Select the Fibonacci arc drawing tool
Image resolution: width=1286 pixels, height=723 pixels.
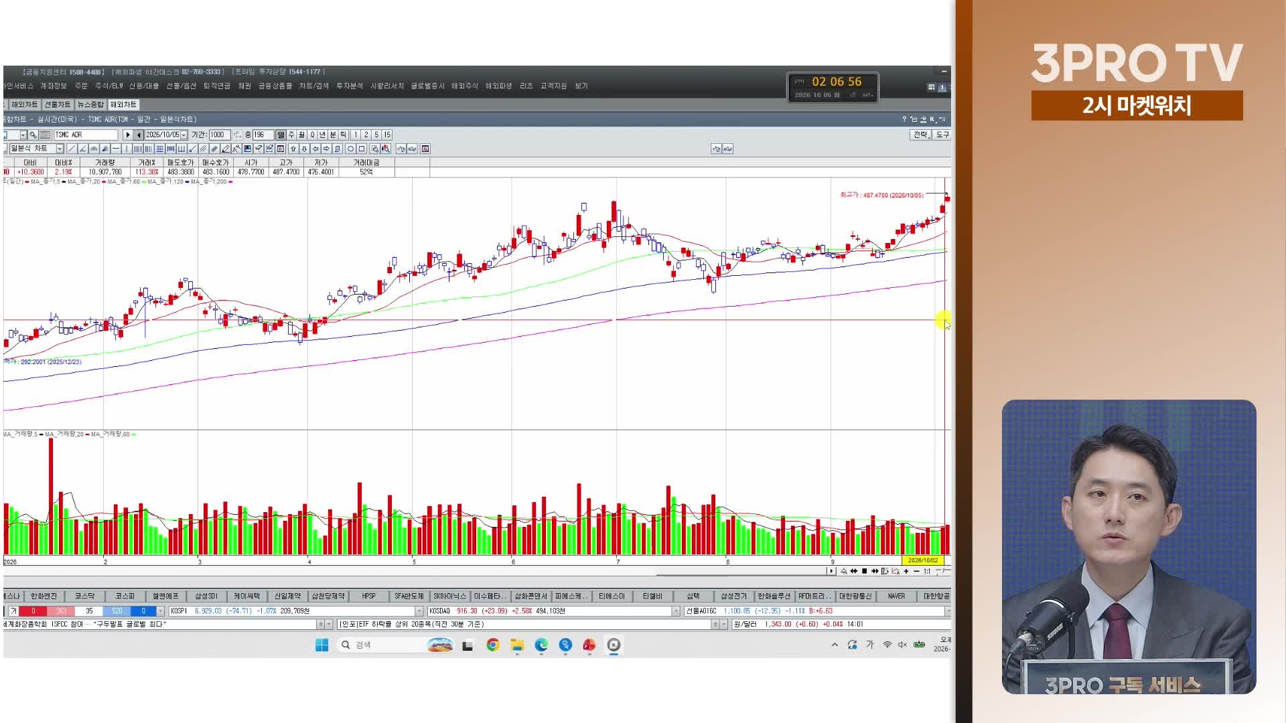pyautogui.click(x=94, y=149)
